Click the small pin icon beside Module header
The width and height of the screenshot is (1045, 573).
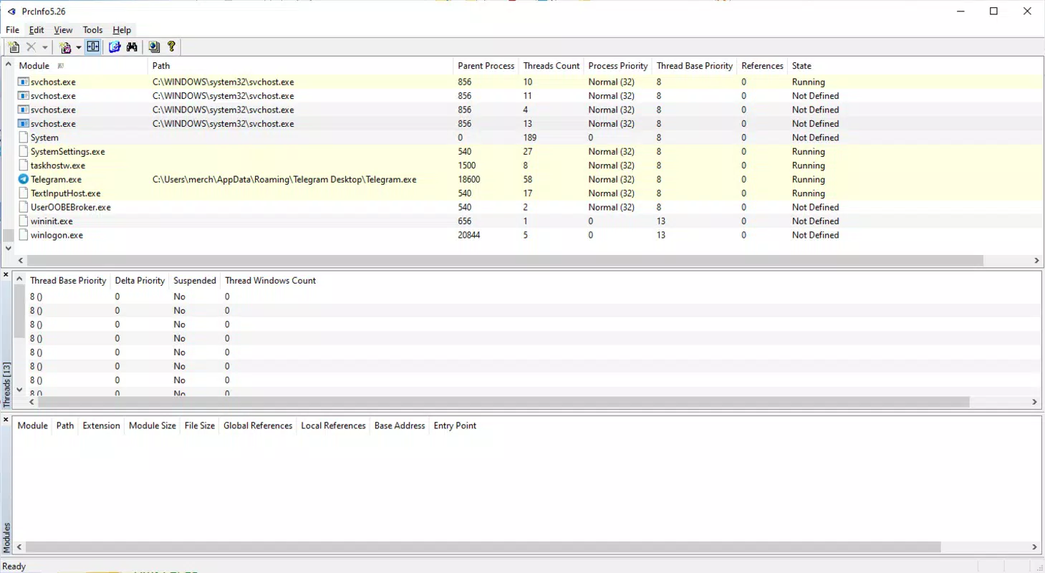(x=61, y=66)
